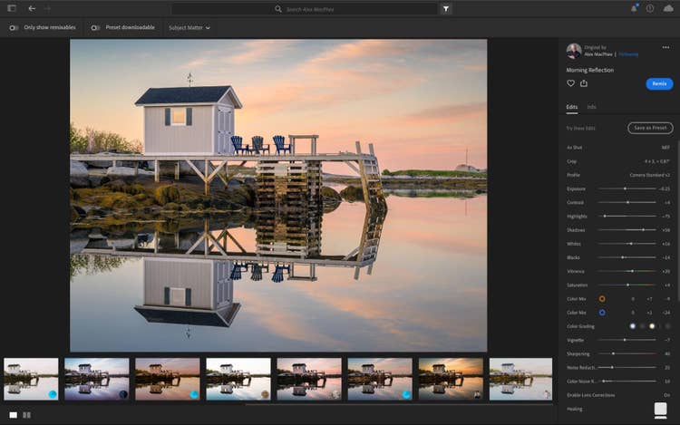Viewport: 680px width, 425px height.
Task: Go forward with the right arrow
Action: 47,8
